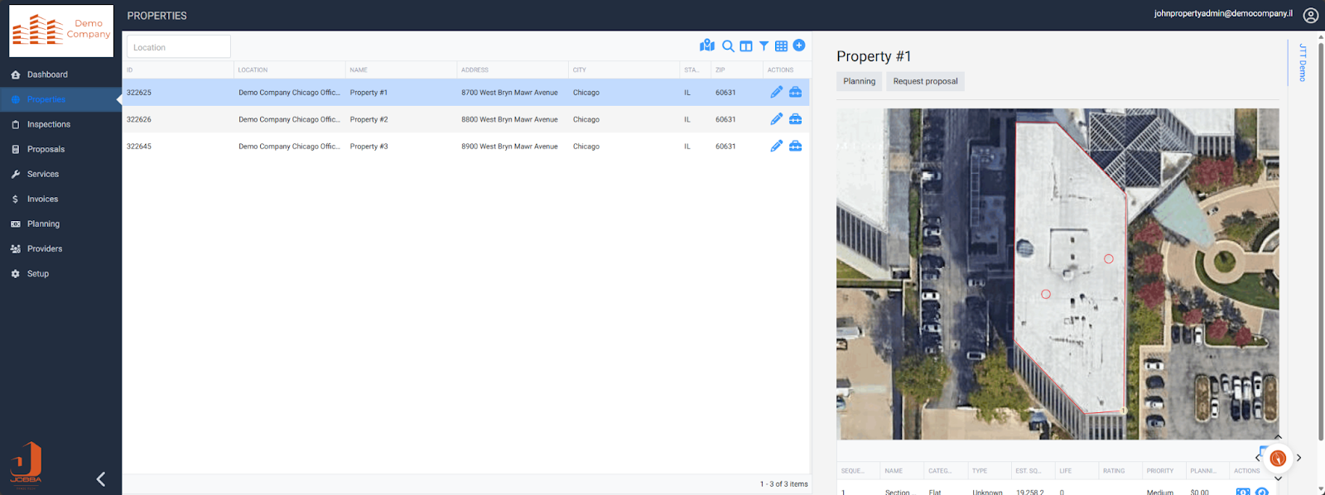The image size is (1325, 495).
Task: Click the Location search input field
Action: (178, 47)
